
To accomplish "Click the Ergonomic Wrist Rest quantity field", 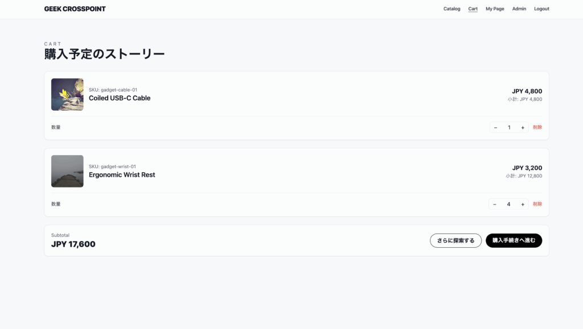I will [508, 204].
